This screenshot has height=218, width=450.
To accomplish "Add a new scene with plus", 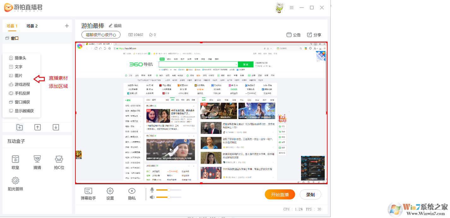I will point(67,26).
